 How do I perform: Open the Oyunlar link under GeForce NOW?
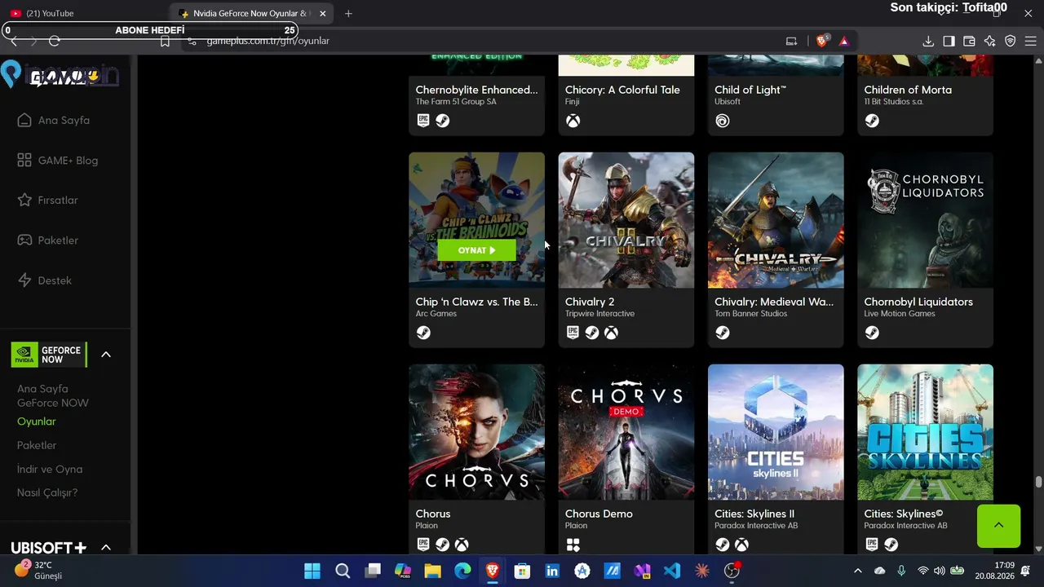tap(37, 421)
